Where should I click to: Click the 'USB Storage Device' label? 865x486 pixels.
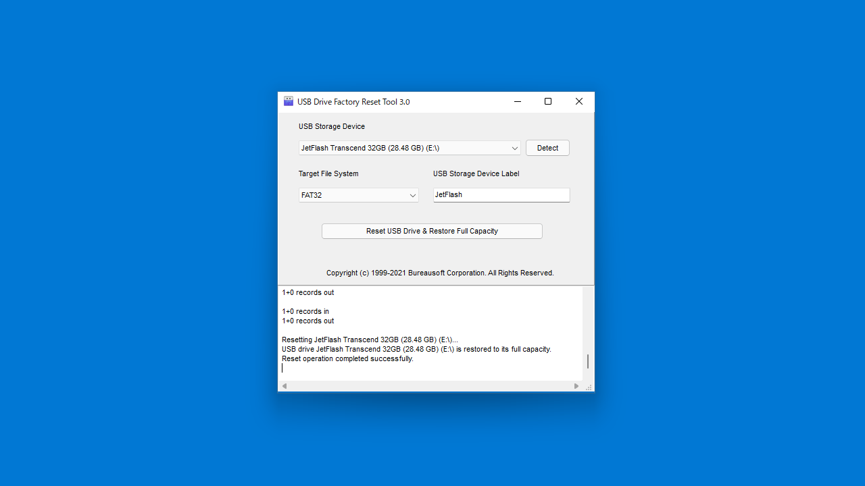332,126
